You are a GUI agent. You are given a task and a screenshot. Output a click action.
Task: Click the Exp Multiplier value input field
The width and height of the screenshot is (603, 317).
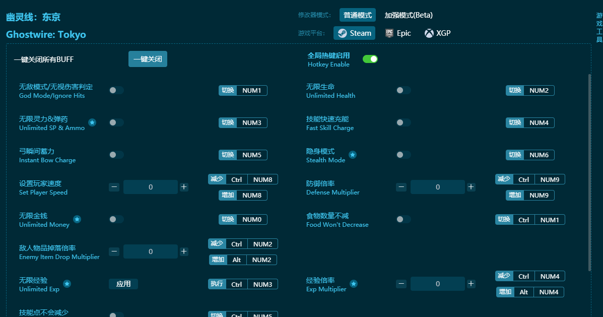(437, 284)
